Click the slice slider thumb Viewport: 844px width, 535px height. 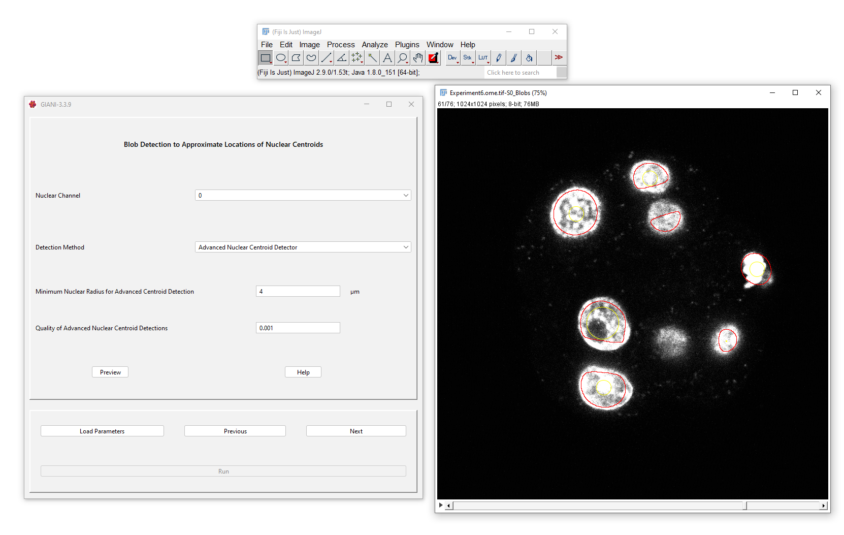pos(744,506)
